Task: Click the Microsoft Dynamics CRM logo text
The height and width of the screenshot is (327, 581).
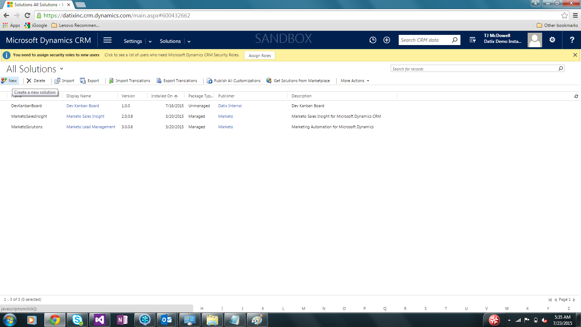Action: click(48, 40)
